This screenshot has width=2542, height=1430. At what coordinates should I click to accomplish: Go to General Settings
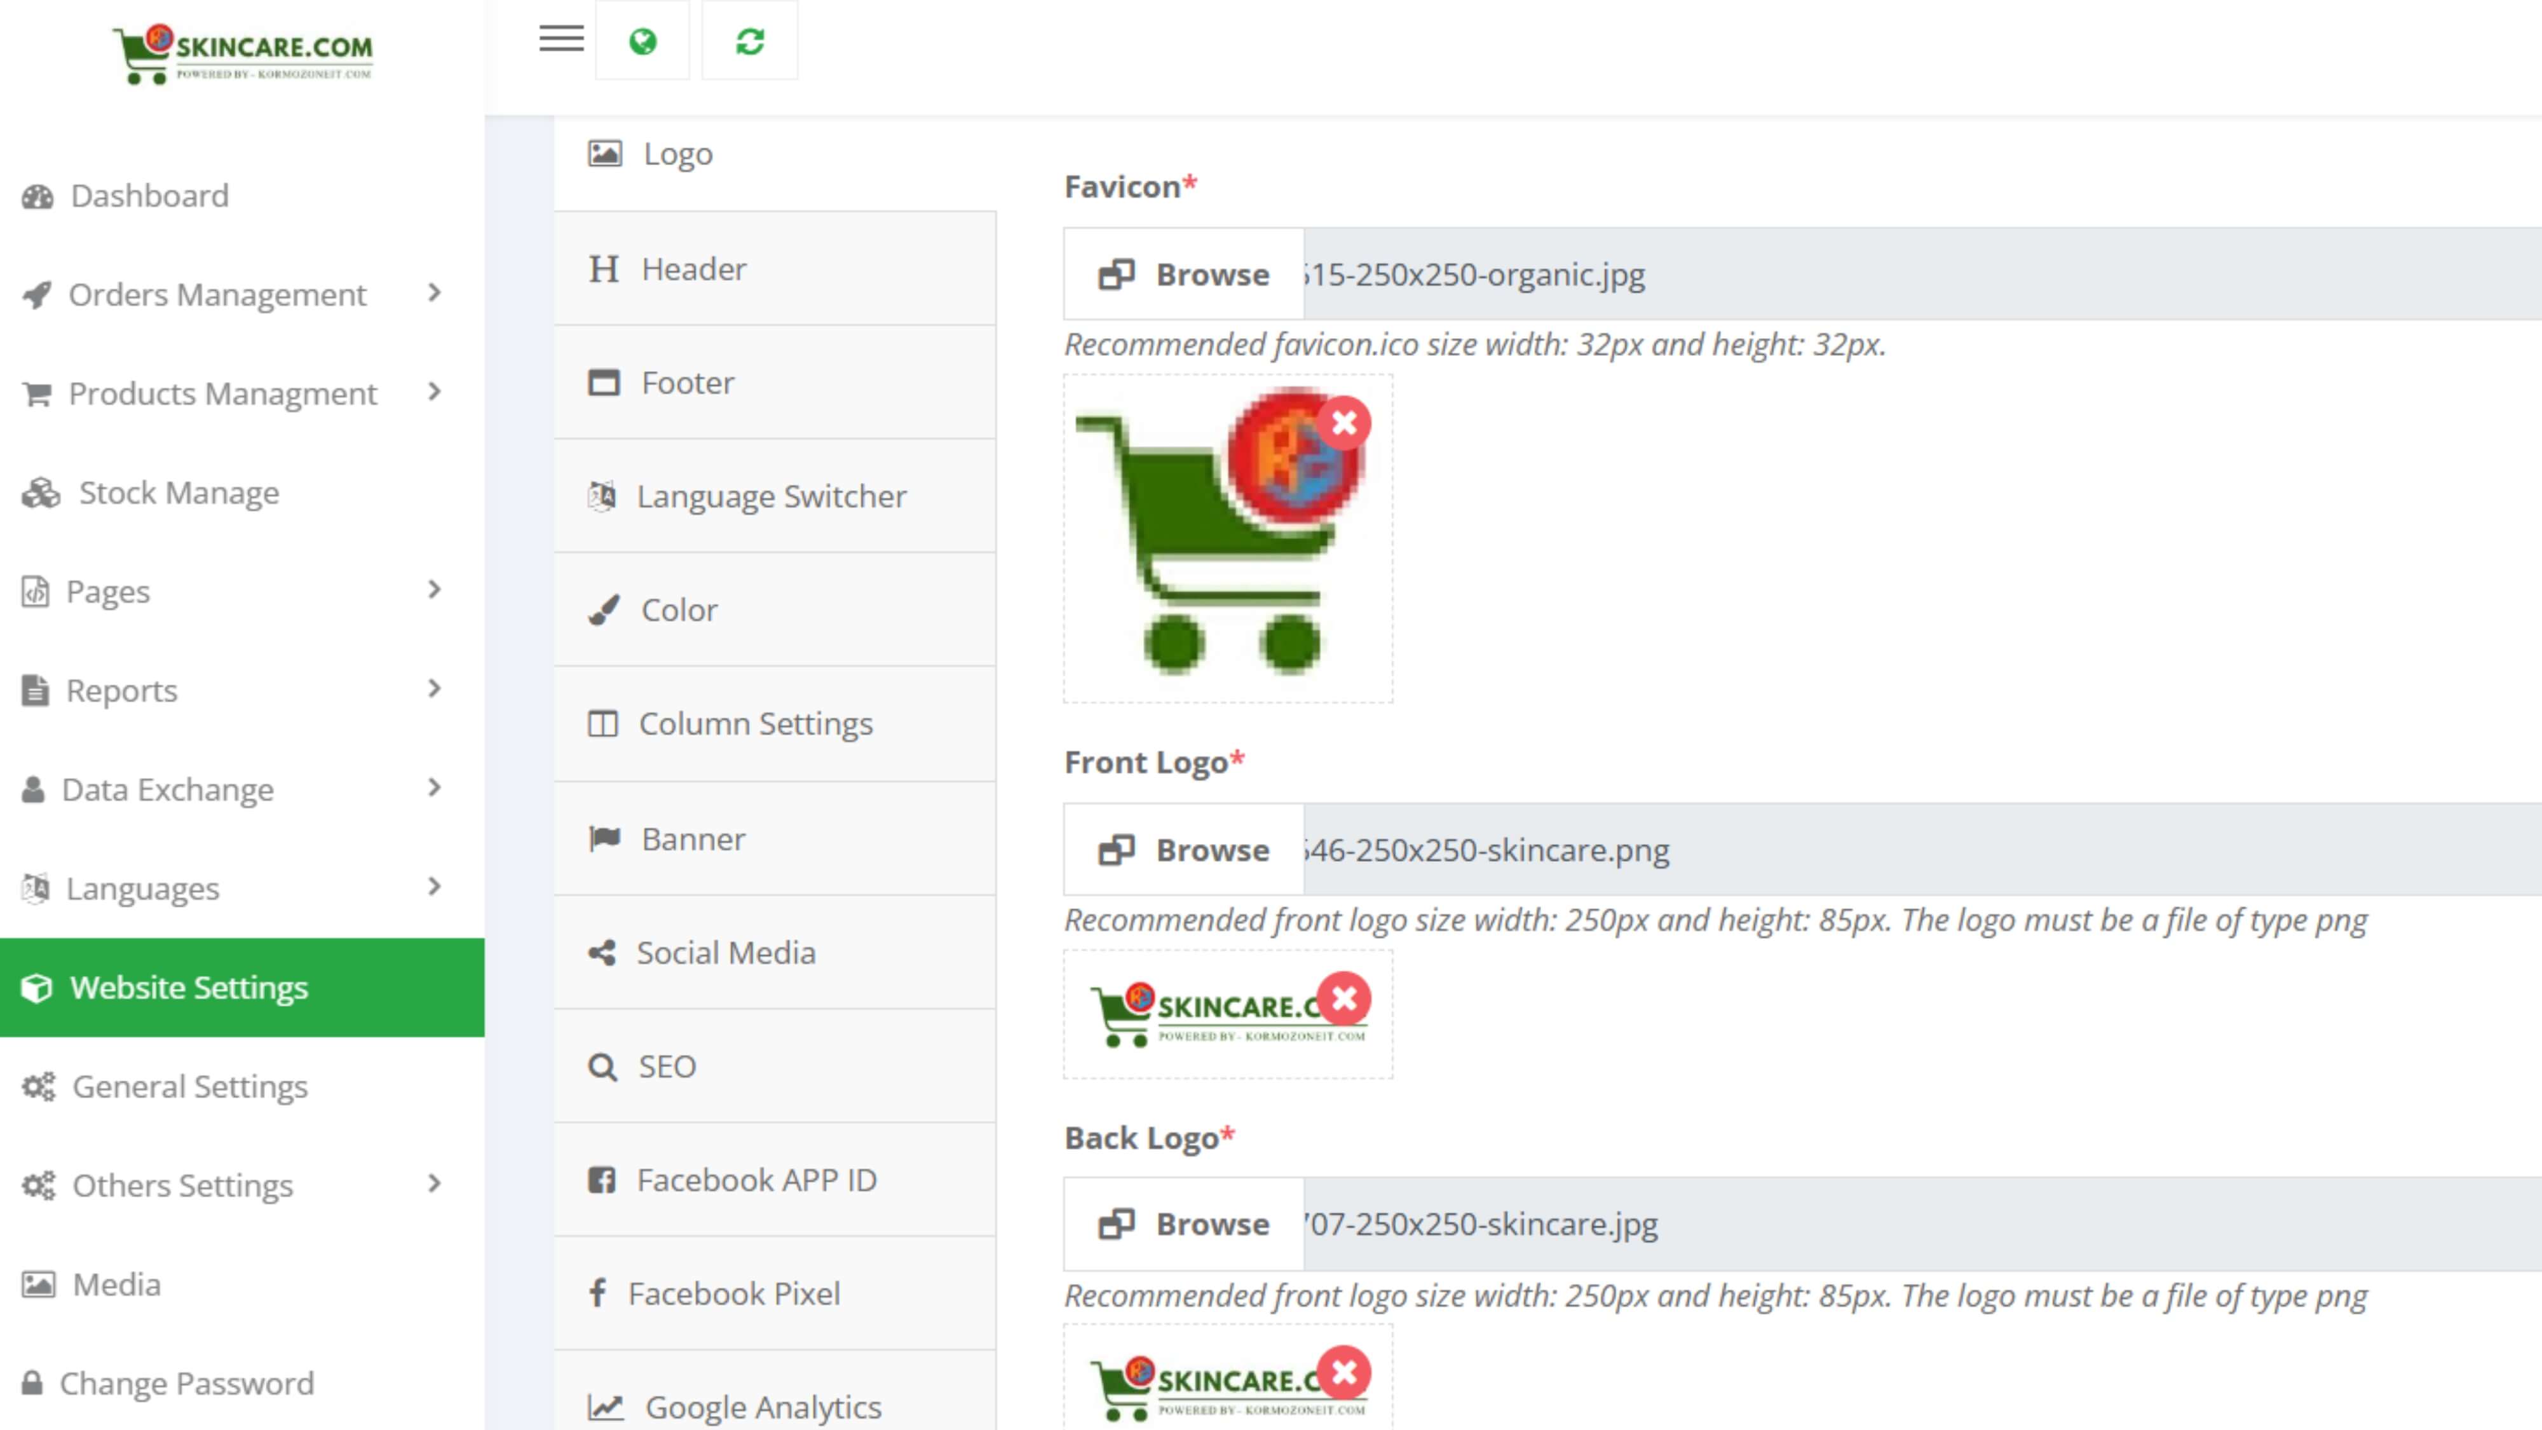click(189, 1086)
